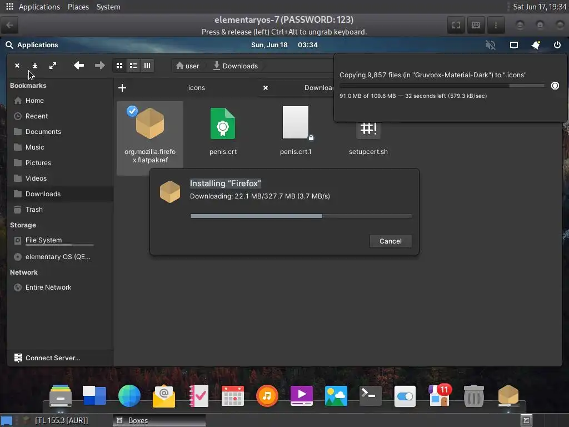Open Recent in the sidebar

coord(60,116)
